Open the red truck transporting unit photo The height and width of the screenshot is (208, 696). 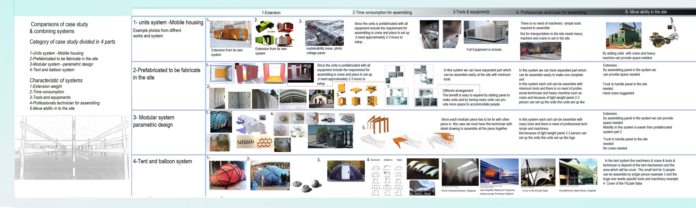click(540, 51)
